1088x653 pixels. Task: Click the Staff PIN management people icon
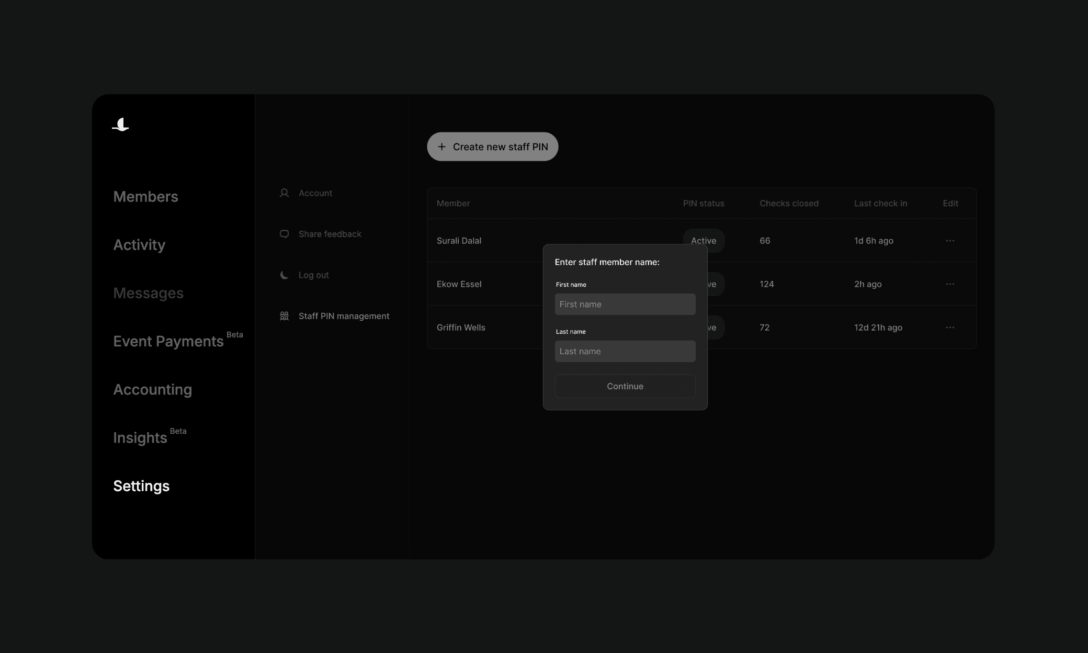284,316
